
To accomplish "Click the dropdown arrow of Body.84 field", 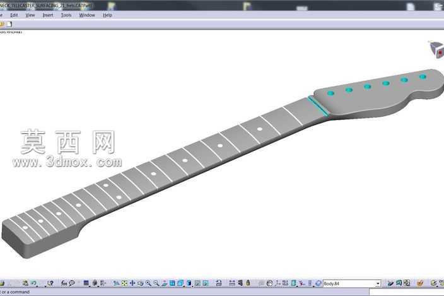I will (x=378, y=283).
